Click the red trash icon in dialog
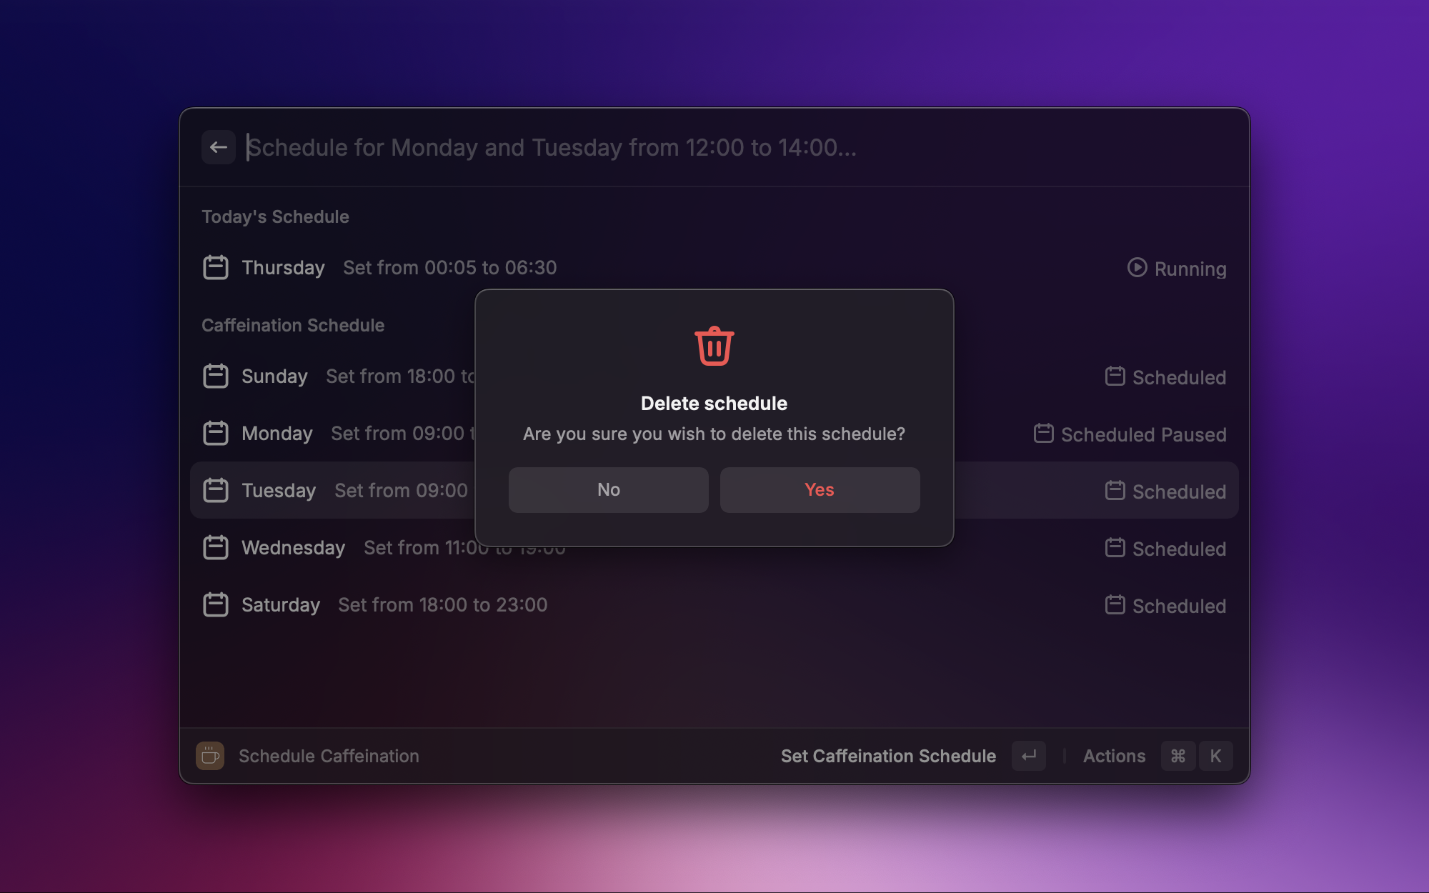The image size is (1429, 893). (714, 346)
